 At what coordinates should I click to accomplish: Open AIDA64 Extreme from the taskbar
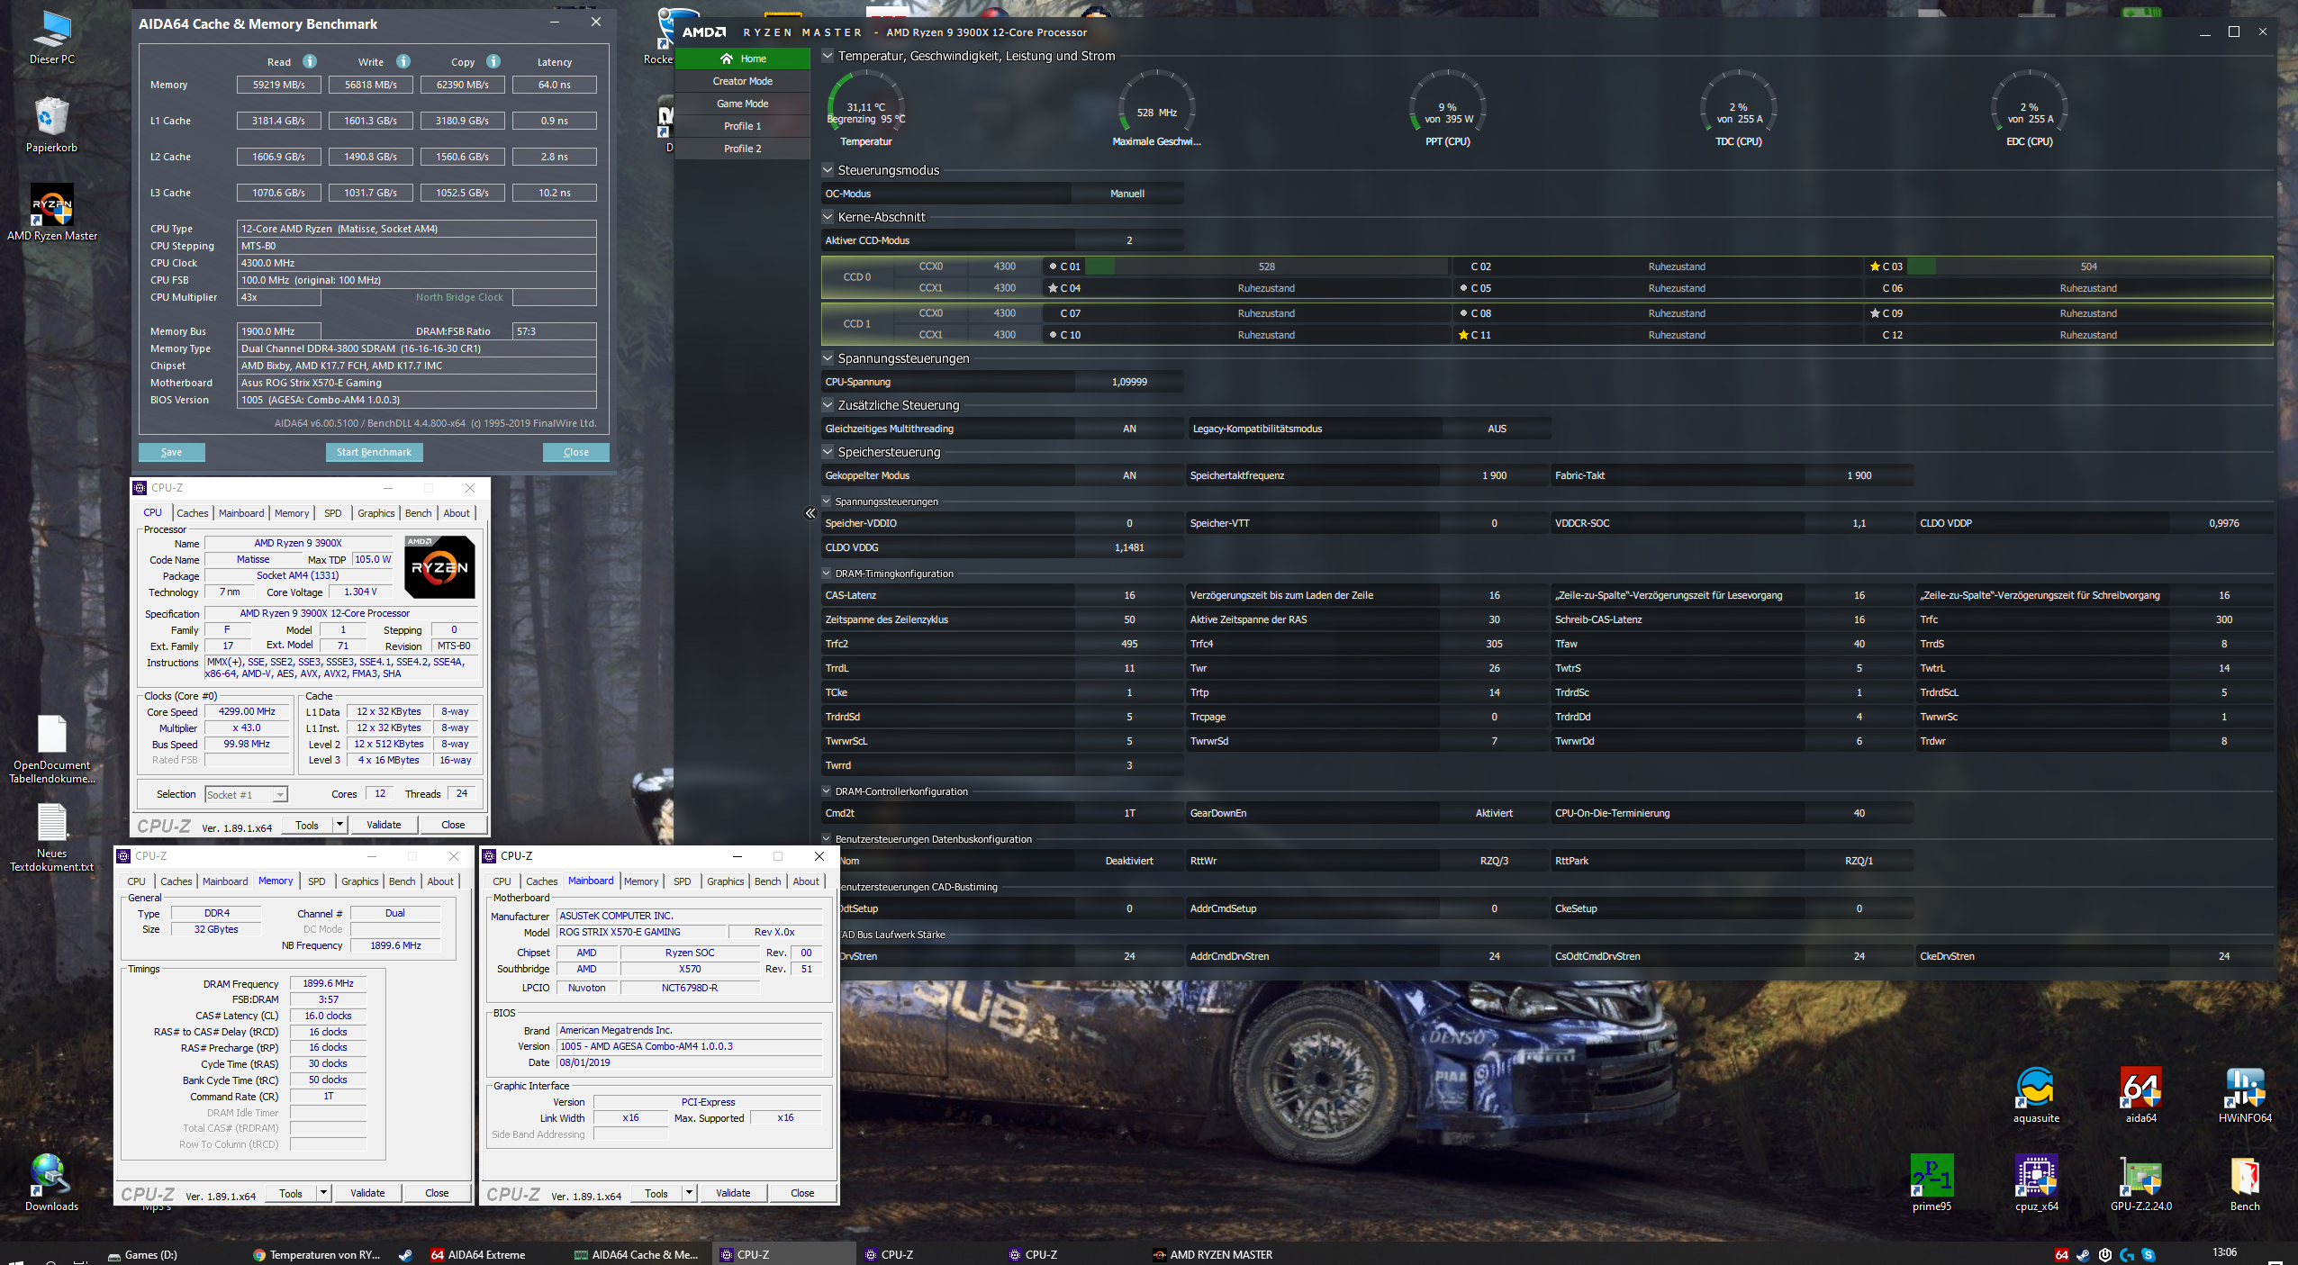[x=478, y=1254]
